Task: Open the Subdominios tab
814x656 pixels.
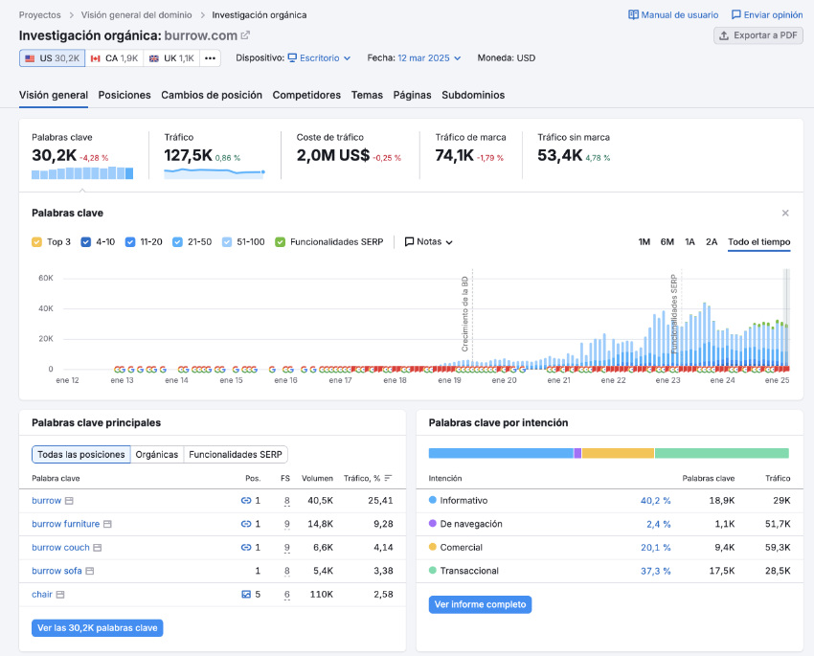Action: [x=473, y=95]
